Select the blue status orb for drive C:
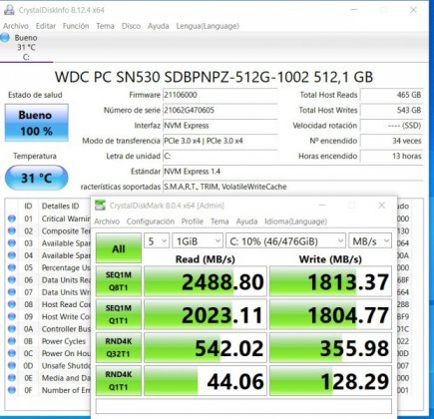Screen dimensions: 434x419 [5, 38]
